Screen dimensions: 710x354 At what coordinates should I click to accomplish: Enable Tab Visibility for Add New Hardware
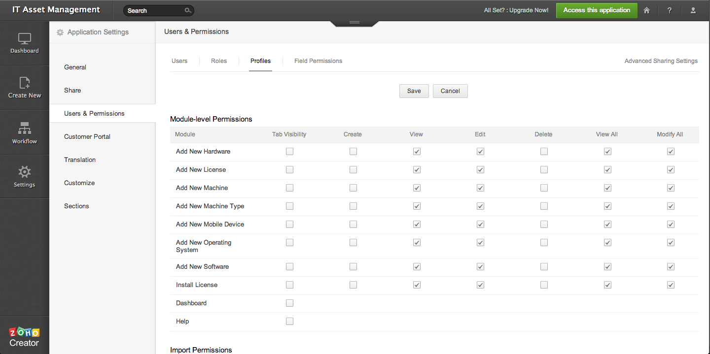[289, 152]
